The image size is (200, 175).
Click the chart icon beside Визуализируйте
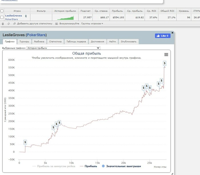(x=57, y=24)
